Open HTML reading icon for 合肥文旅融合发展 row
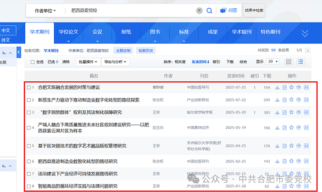The image size is (322, 192). coord(284,87)
